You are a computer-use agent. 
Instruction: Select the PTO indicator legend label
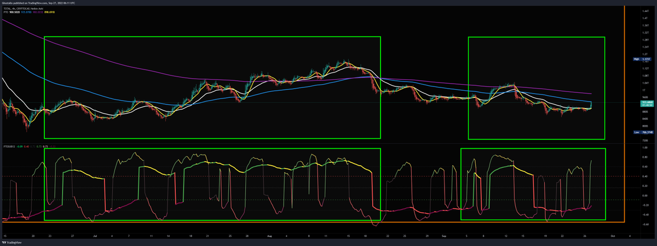coord(5,12)
